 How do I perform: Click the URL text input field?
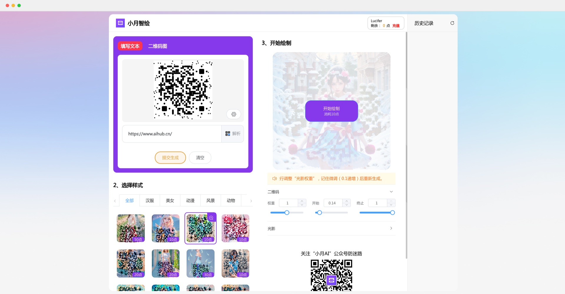click(172, 134)
